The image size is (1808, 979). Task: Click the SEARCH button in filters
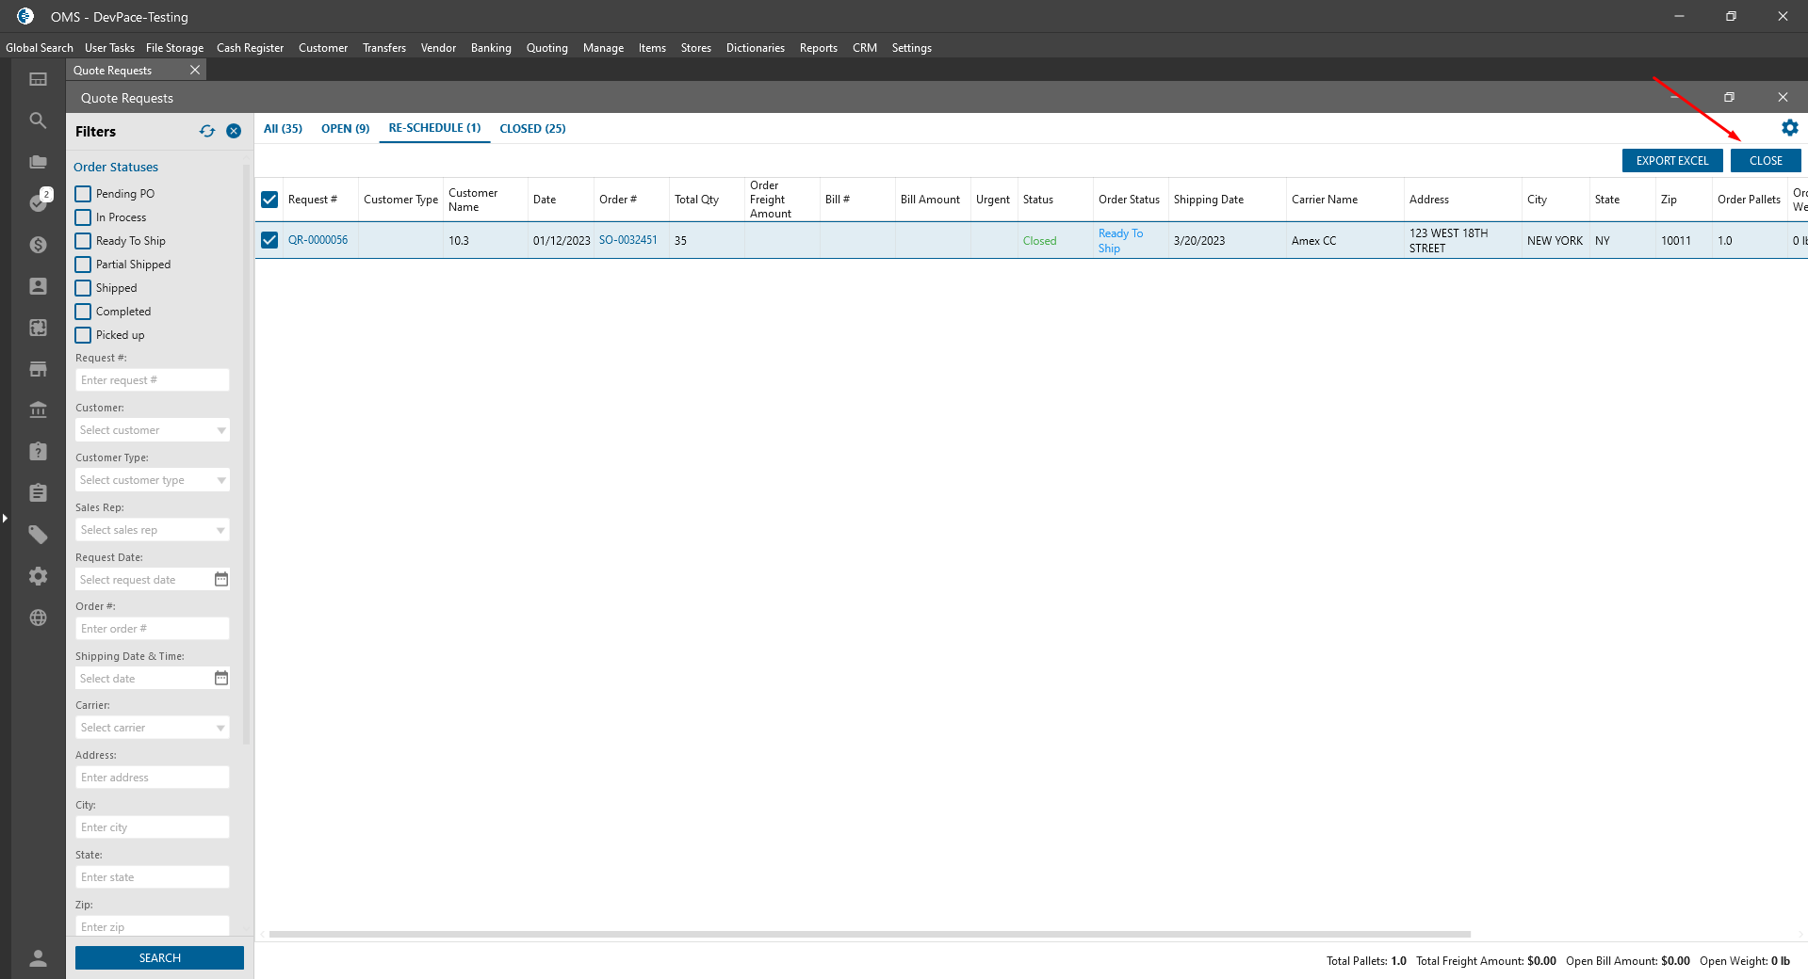click(x=159, y=958)
